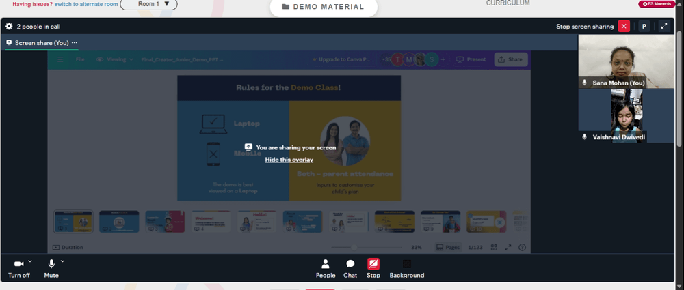This screenshot has height=290, width=684.
Task: Select slide thumbnail 7
Action: point(349,222)
